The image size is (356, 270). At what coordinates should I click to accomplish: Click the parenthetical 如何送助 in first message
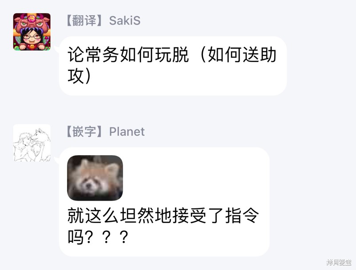coord(242,55)
